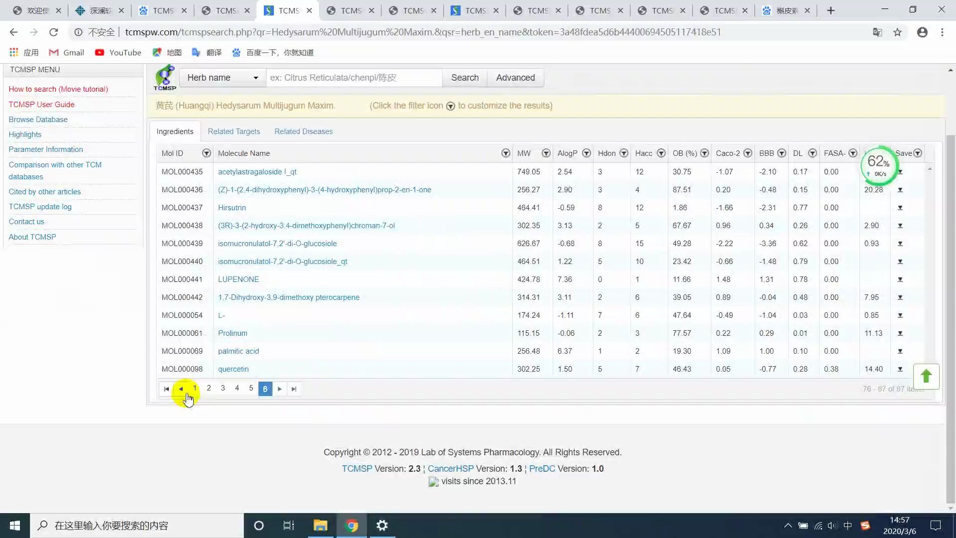Click the Ingredients tab
The image size is (956, 538).
coord(175,132)
